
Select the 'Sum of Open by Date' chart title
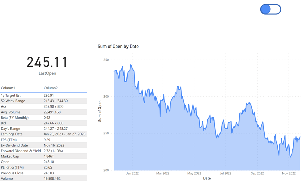[x=118, y=47]
